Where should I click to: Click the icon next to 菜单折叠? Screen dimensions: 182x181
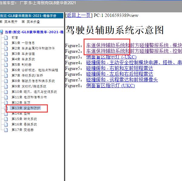click(x=23, y=21)
